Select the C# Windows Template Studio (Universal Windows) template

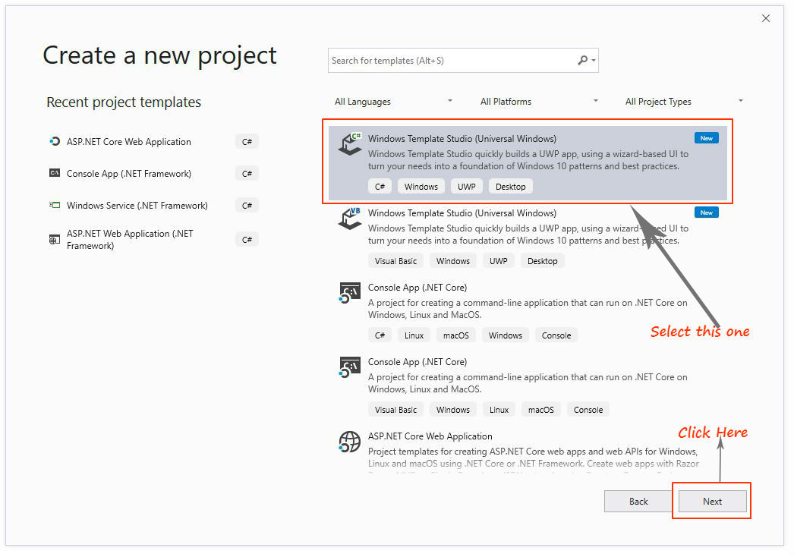pos(528,162)
